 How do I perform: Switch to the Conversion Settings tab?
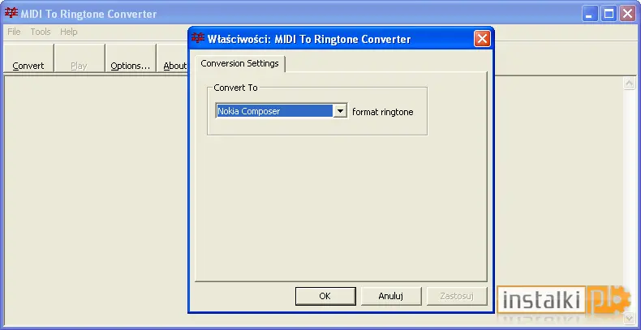coord(240,64)
